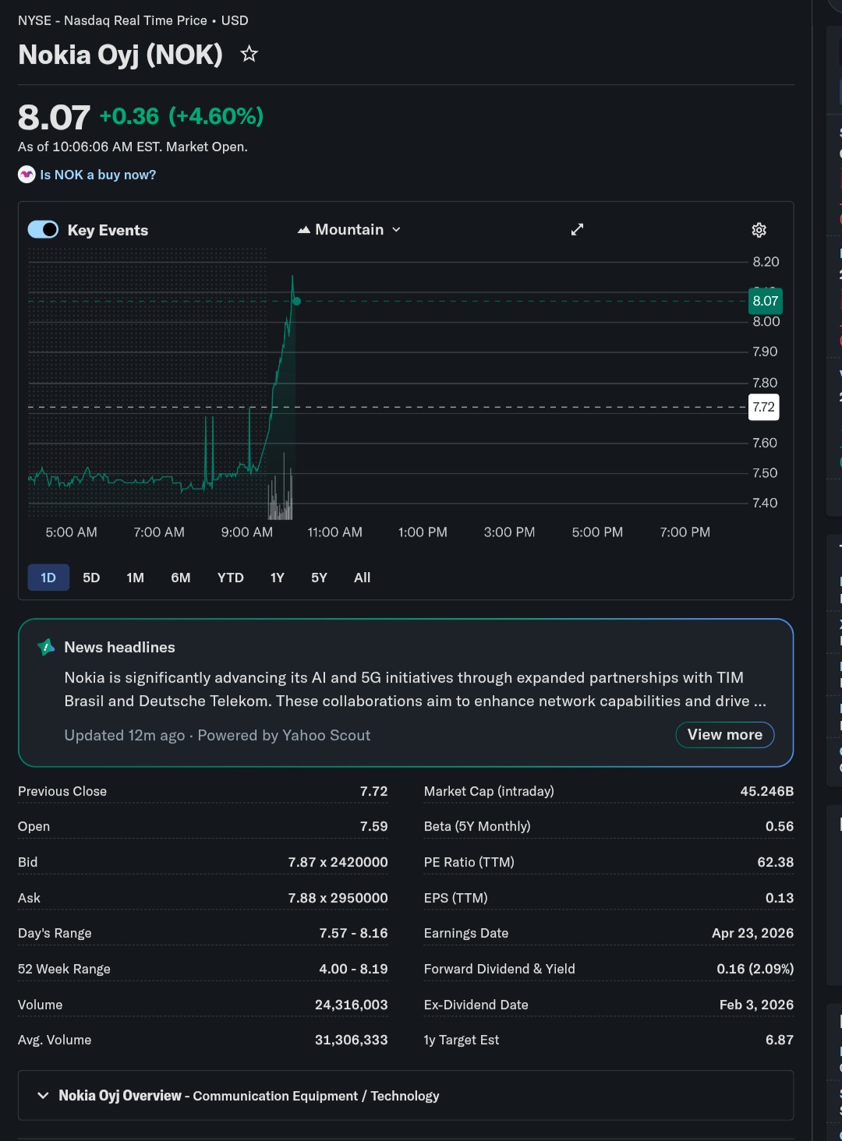Click the +0.36 (+4.60%) price change
Image resolution: width=842 pixels, height=1141 pixels.
tap(182, 116)
